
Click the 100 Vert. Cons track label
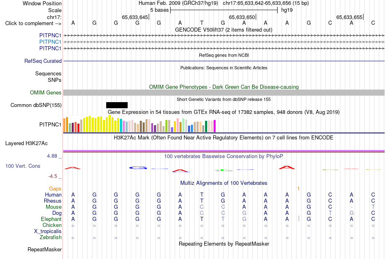23,166
